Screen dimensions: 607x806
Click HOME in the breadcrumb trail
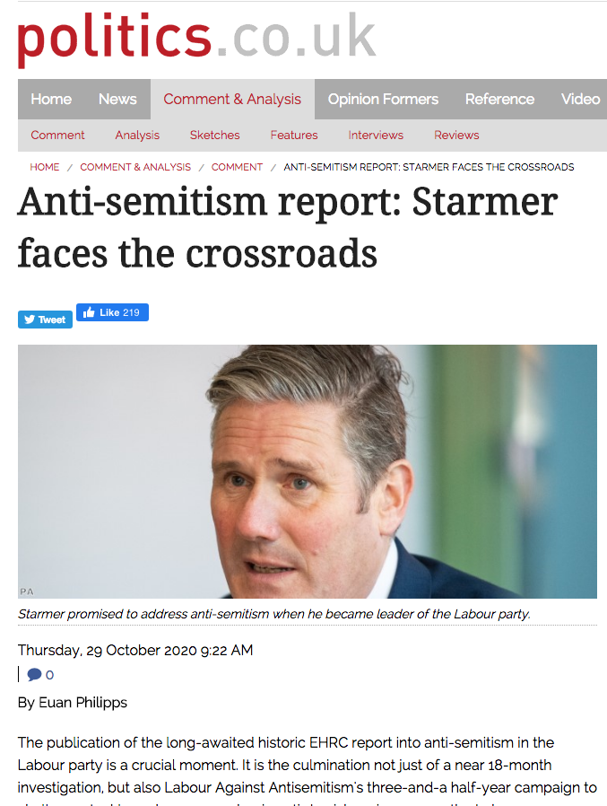(x=45, y=167)
